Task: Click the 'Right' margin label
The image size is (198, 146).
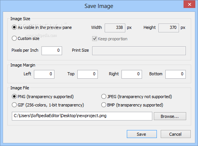Action: coord(114,74)
